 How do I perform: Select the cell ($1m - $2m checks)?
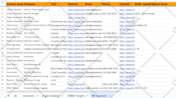click(x=155, y=13)
